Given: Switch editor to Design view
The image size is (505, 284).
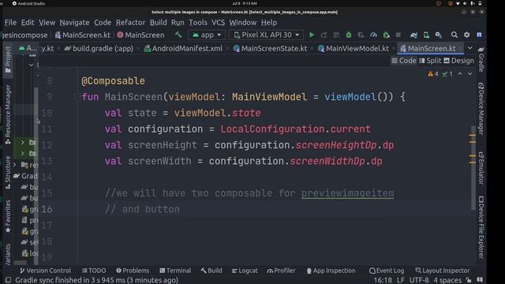Looking at the screenshot, I should (458, 61).
